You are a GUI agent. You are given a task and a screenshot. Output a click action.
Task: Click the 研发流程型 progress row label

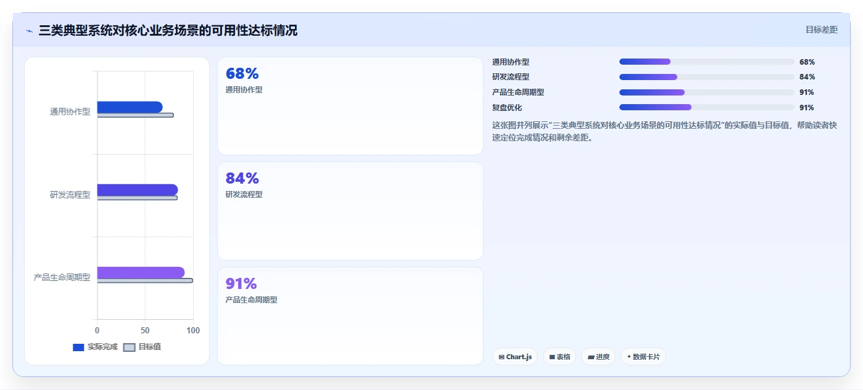511,77
